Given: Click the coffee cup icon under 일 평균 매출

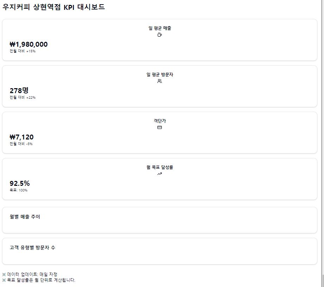Looking at the screenshot, I should [x=159, y=35].
